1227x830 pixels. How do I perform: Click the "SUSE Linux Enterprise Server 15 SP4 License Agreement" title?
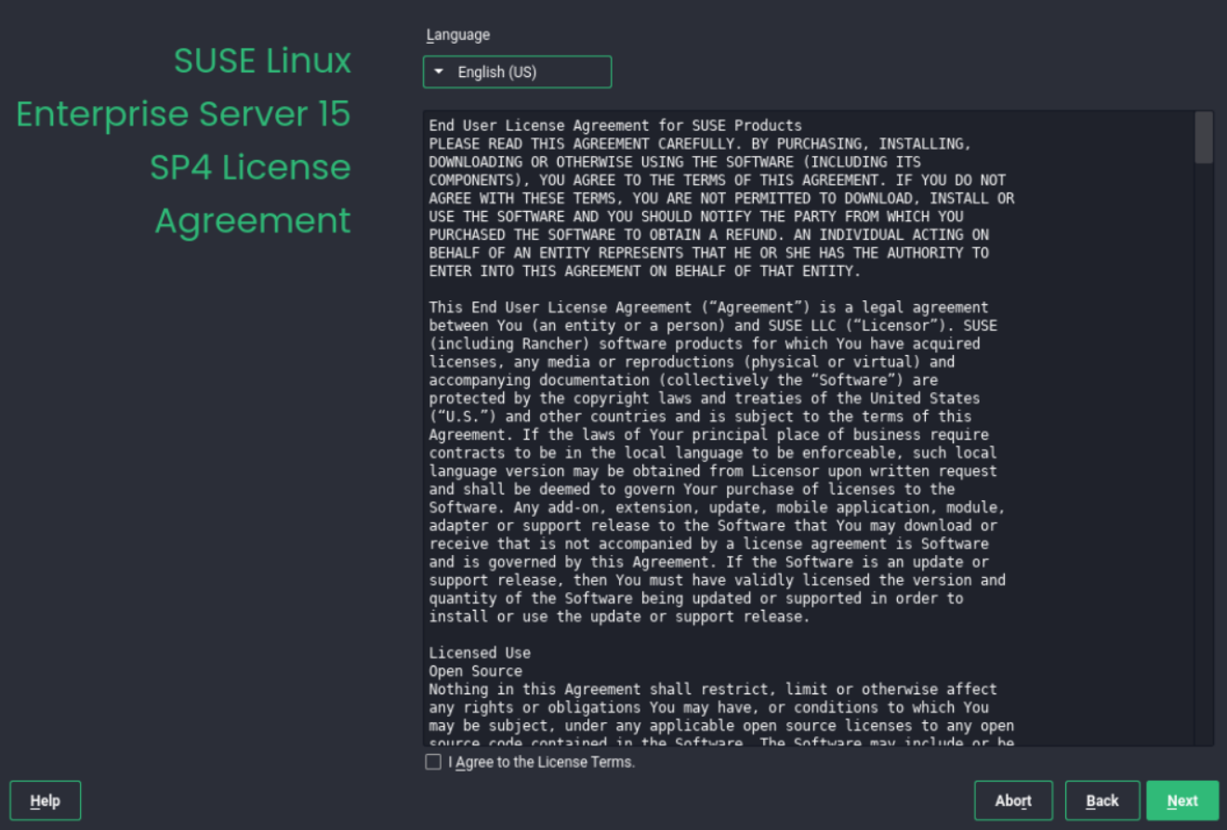[x=184, y=140]
